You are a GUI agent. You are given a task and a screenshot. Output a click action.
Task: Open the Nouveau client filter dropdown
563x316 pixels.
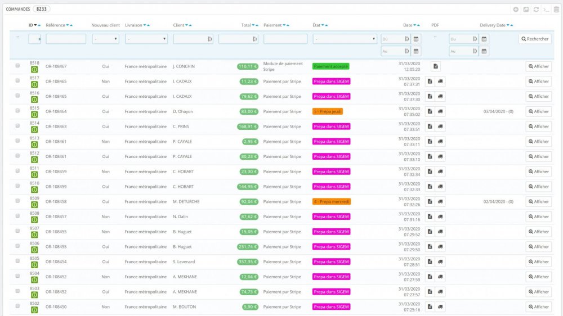(105, 39)
